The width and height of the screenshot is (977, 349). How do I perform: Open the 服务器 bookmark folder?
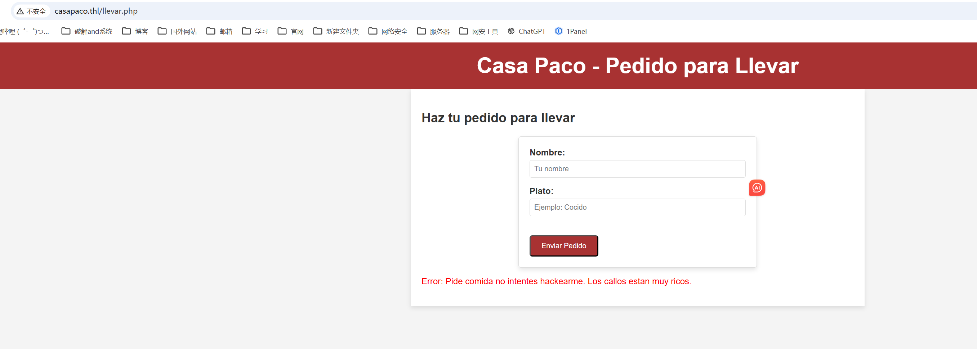(x=433, y=31)
